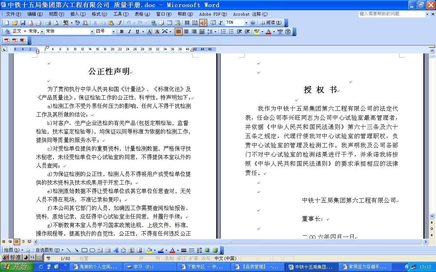This screenshot has width=436, height=272.
Task: Toggle Underline formatting
Action: (x=137, y=32)
